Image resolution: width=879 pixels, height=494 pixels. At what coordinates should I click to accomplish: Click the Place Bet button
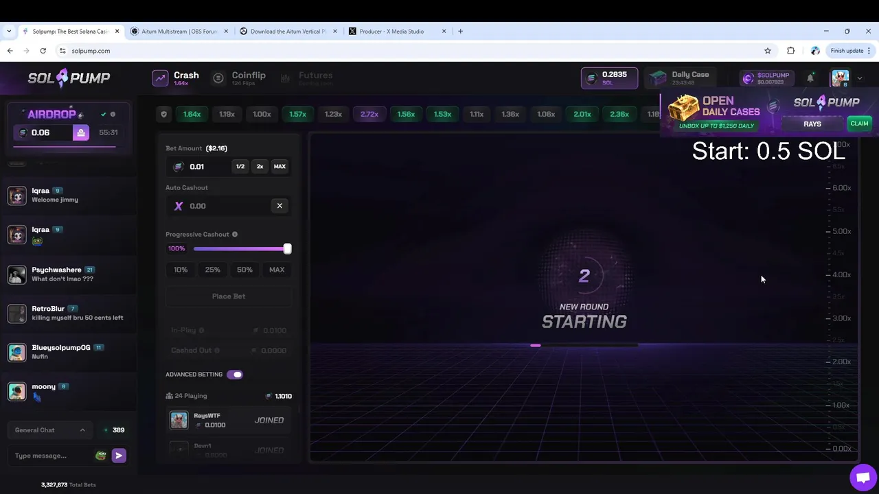tap(229, 296)
